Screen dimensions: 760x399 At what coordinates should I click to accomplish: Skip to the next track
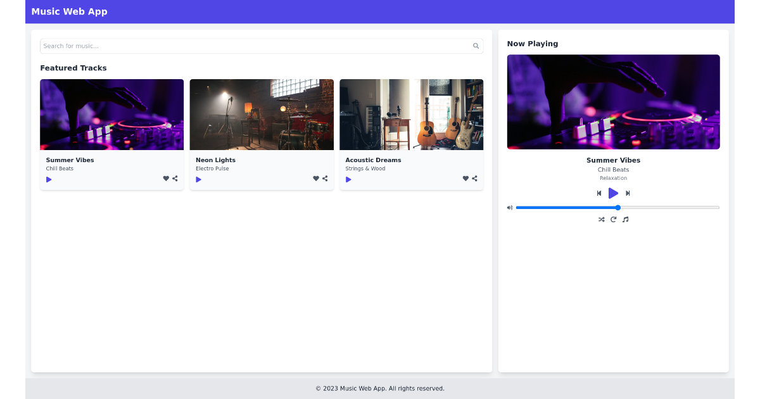tap(628, 193)
